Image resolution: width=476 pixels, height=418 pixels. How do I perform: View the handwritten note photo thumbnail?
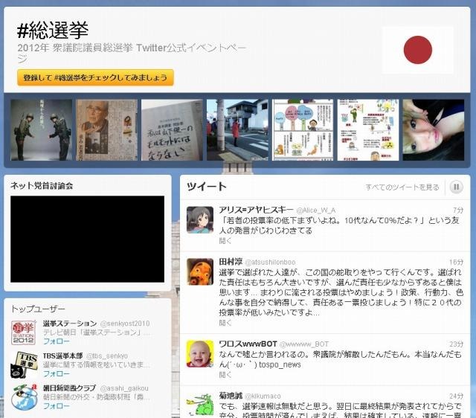coord(172,130)
